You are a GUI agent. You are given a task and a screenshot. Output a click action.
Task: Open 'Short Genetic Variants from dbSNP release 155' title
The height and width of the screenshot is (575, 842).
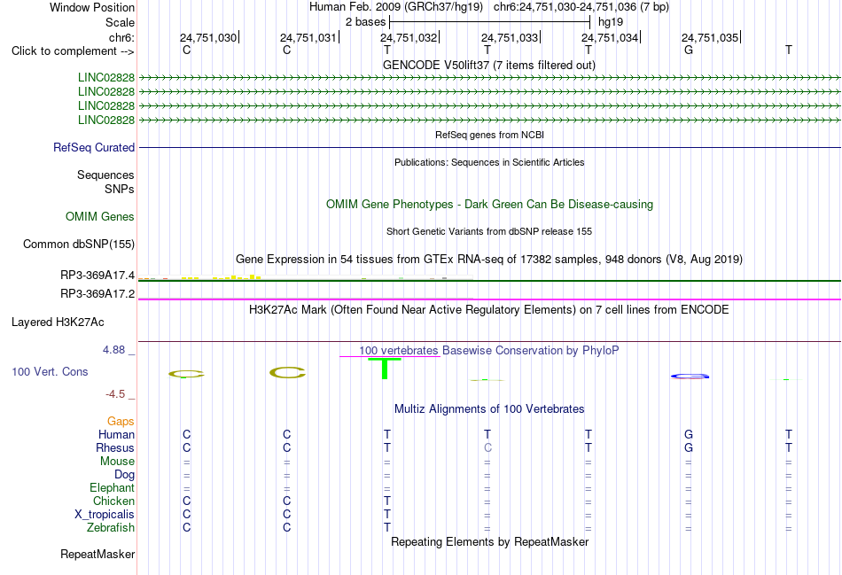(x=489, y=231)
